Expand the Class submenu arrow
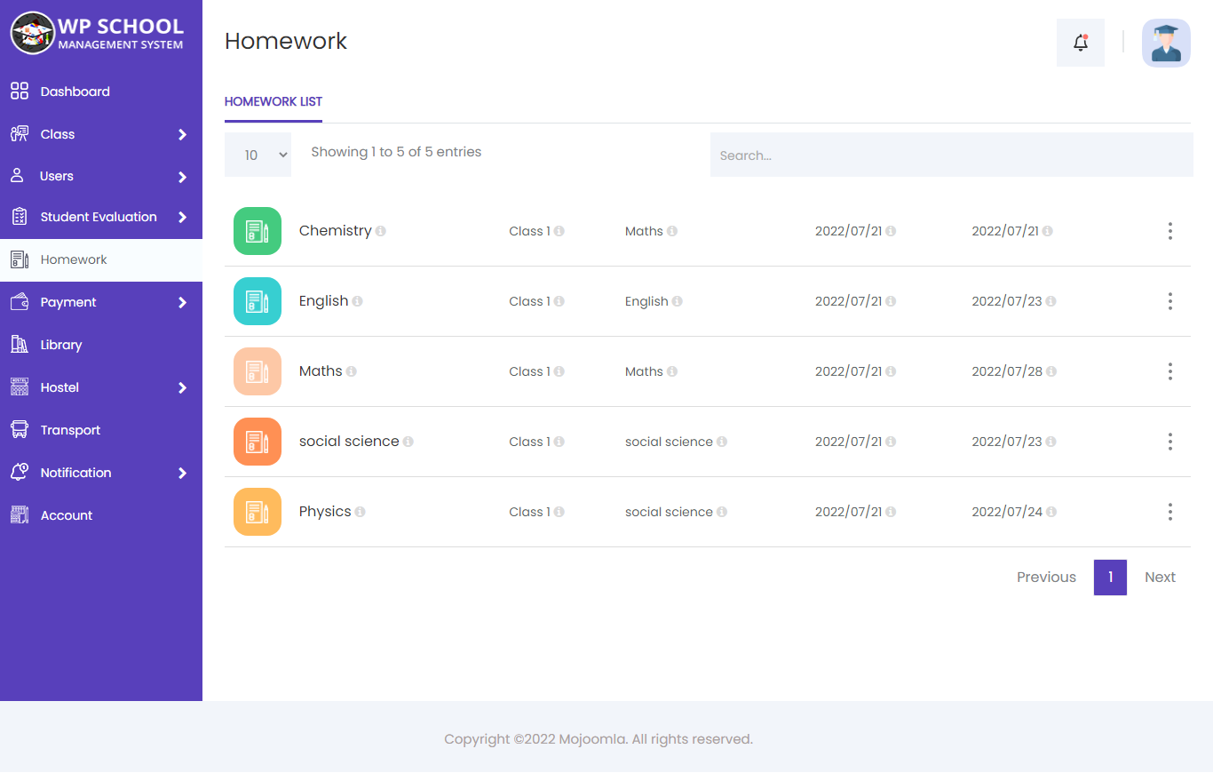1213x773 pixels. point(182,134)
